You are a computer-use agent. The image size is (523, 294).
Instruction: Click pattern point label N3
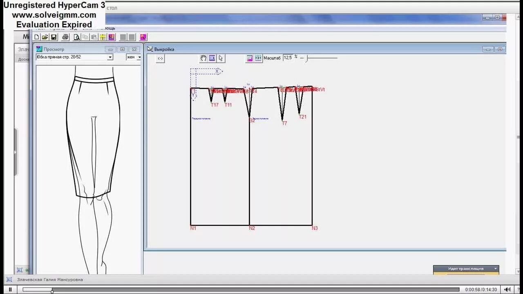tap(315, 228)
